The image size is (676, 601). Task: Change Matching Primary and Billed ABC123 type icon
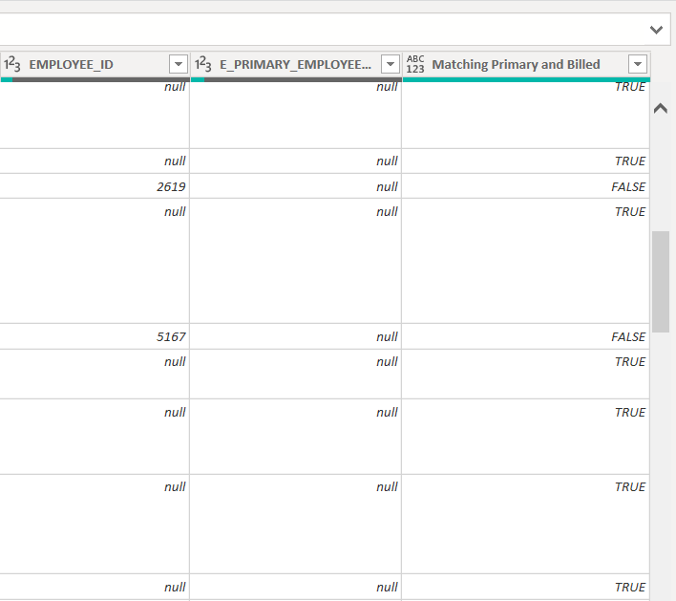click(415, 64)
